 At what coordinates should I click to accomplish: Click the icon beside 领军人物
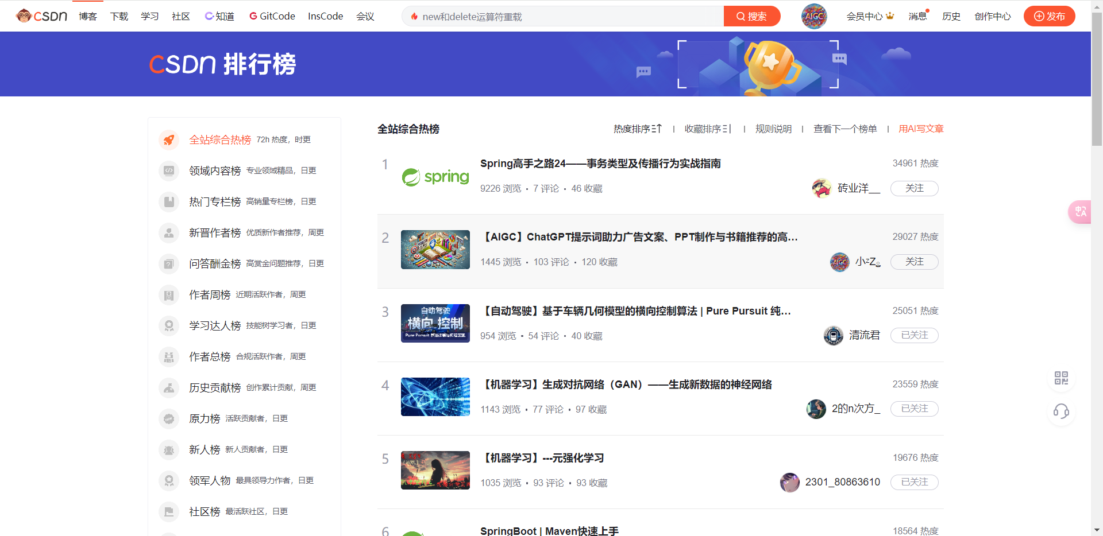pos(169,480)
